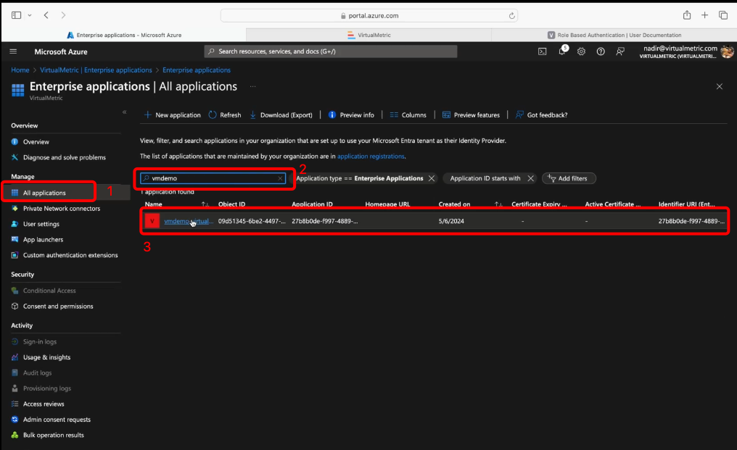Open Preview features

coord(471,114)
